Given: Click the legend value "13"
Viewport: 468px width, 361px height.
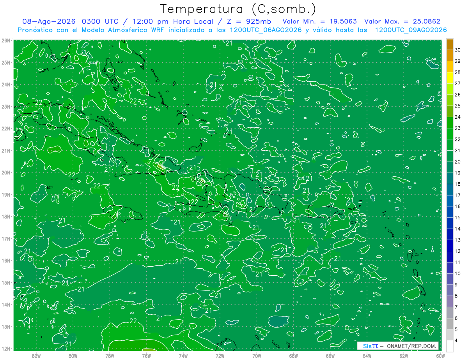Looking at the screenshot, I should [x=458, y=240].
